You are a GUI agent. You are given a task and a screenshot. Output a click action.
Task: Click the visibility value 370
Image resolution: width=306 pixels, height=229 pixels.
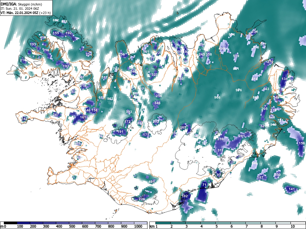(x=273, y=110)
